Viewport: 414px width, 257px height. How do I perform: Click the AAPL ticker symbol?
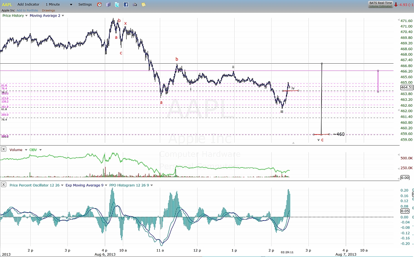tap(7, 4)
